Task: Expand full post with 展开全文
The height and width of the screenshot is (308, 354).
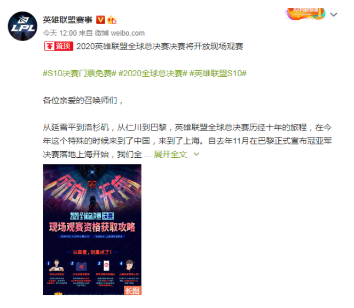Action: pyautogui.click(x=170, y=155)
